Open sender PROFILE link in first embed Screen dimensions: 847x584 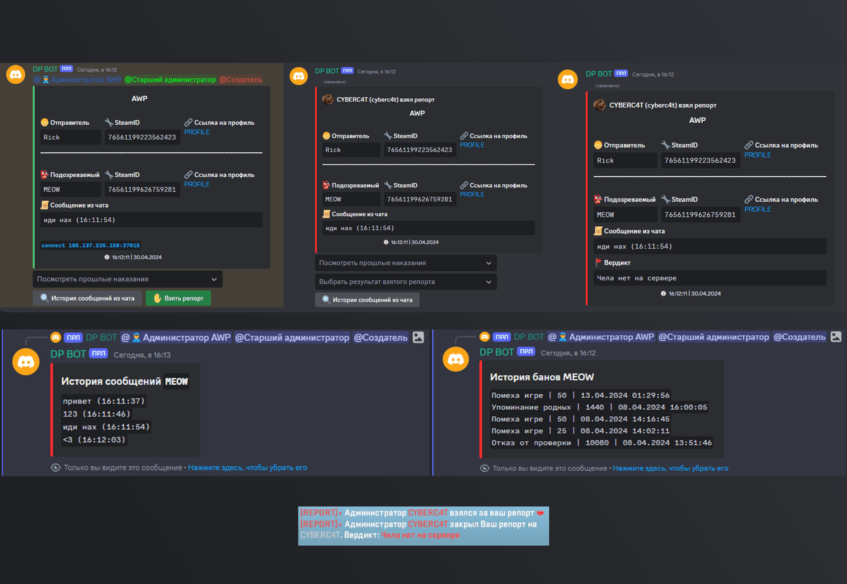coord(197,132)
